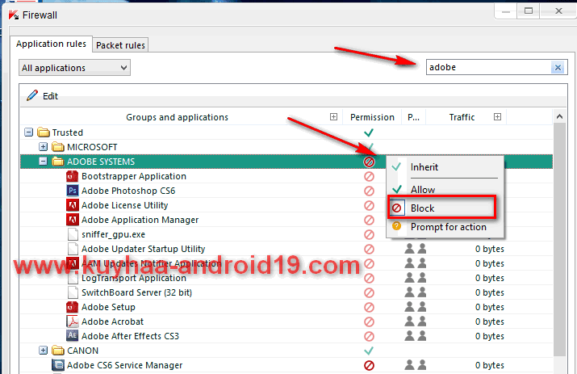Toggle permission for Adobe Application Manager
The width and height of the screenshot is (577, 374).
click(369, 220)
